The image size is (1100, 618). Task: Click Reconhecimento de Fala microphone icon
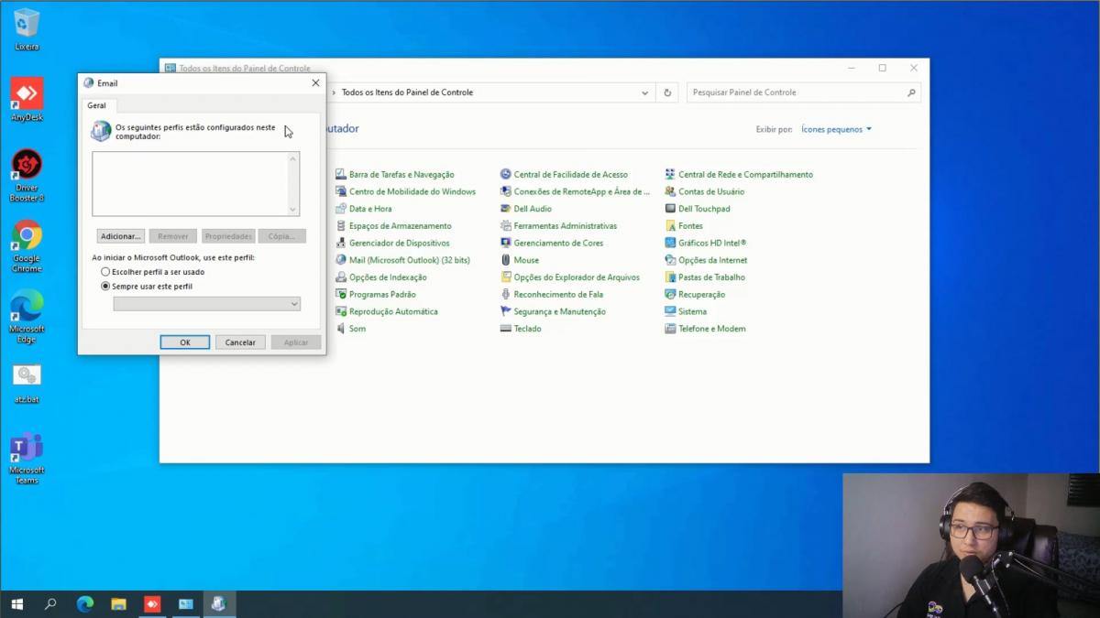point(506,294)
